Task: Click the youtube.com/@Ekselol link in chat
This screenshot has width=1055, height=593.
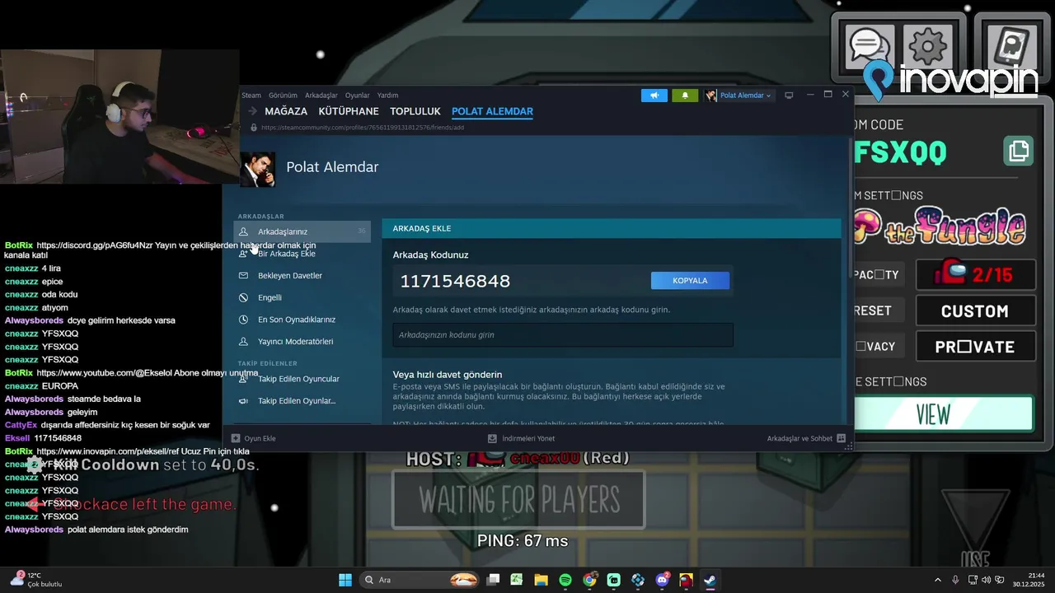Action: [x=104, y=373]
